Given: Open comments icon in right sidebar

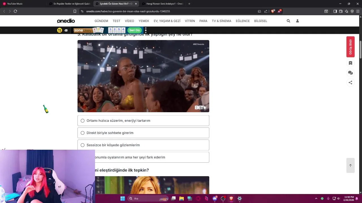Looking at the screenshot, I should tap(350, 73).
